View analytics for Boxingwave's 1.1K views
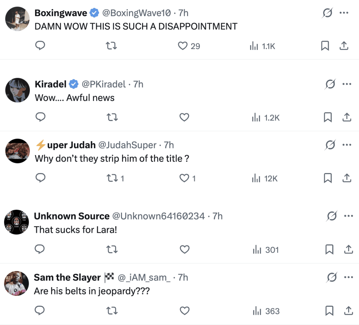The width and height of the screenshot is (359, 325). click(x=262, y=46)
